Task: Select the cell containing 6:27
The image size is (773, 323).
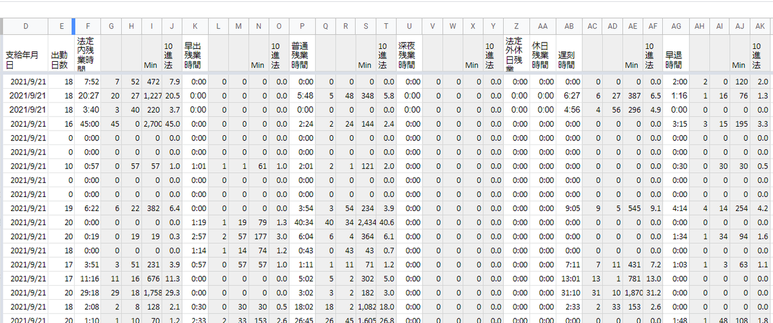Action: coord(569,95)
